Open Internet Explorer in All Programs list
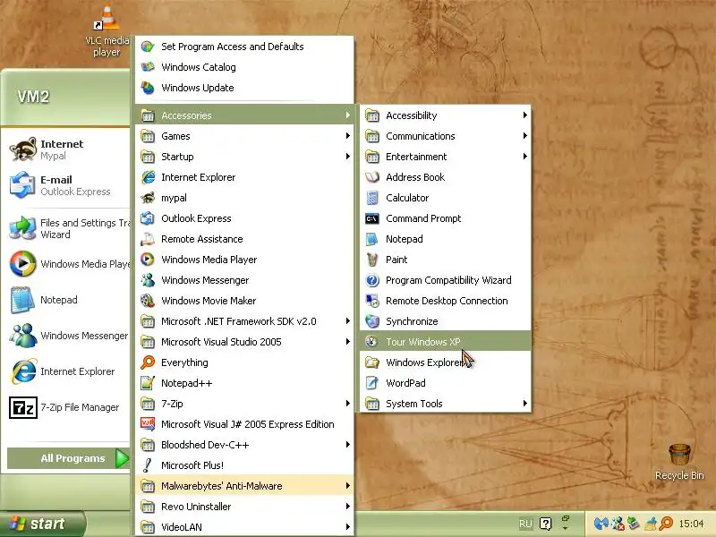Image resolution: width=716 pixels, height=537 pixels. point(244,177)
